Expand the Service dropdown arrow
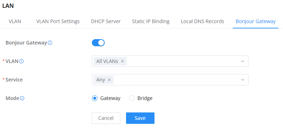 (242, 80)
